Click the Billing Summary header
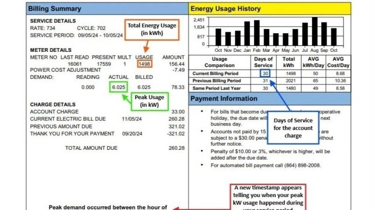This screenshot has width=374, height=210. pos(54,9)
